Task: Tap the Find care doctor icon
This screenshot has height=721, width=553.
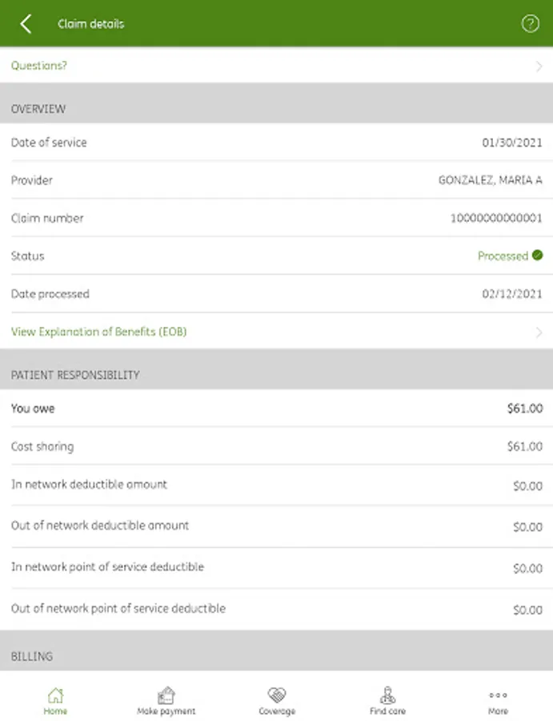Action: 387,695
